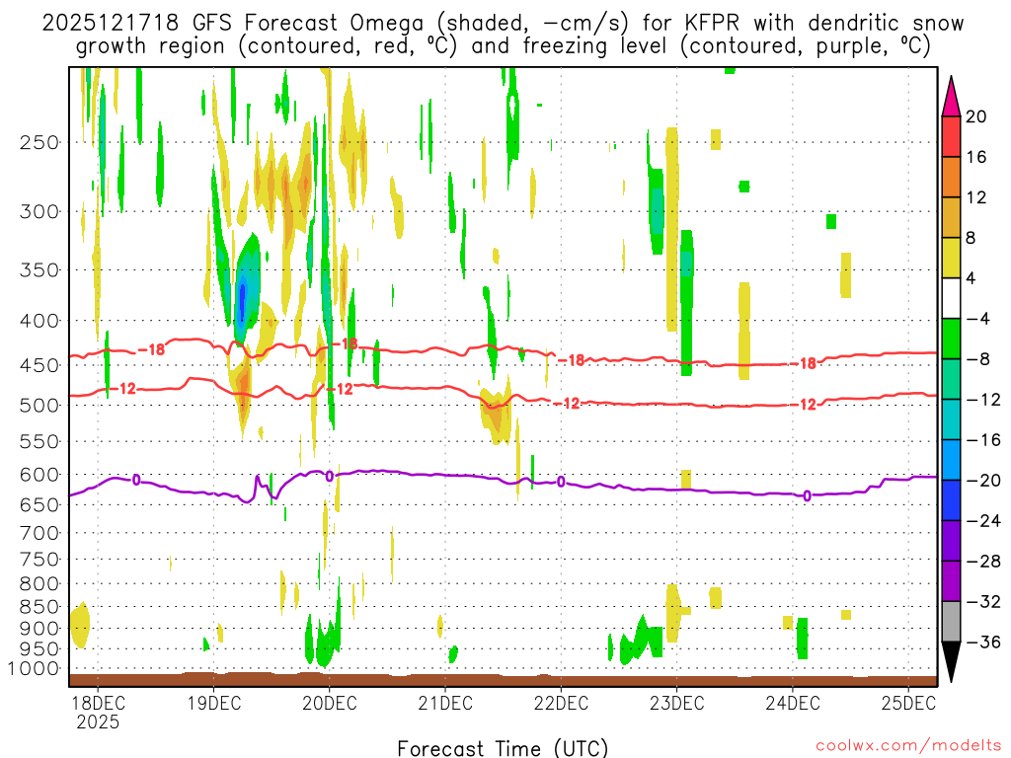Image resolution: width=1011 pixels, height=758 pixels.
Task: Click the 19DEC date label
Action: 214,703
